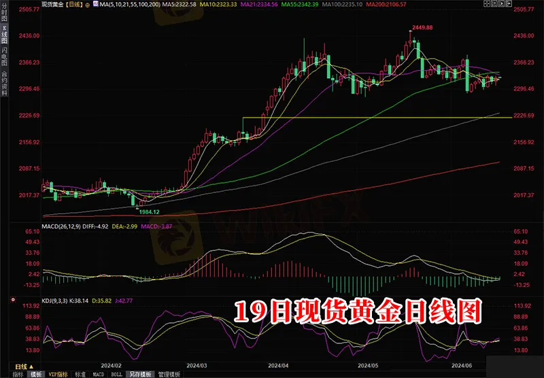
Task: Click the left axis 2087.15 price label
Action: [x=29, y=169]
